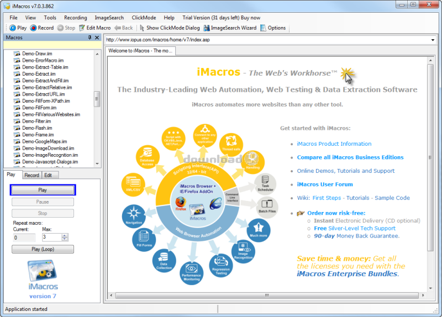This screenshot has height=317, width=442.
Task: Open the ClickMode menu
Action: (x=144, y=18)
